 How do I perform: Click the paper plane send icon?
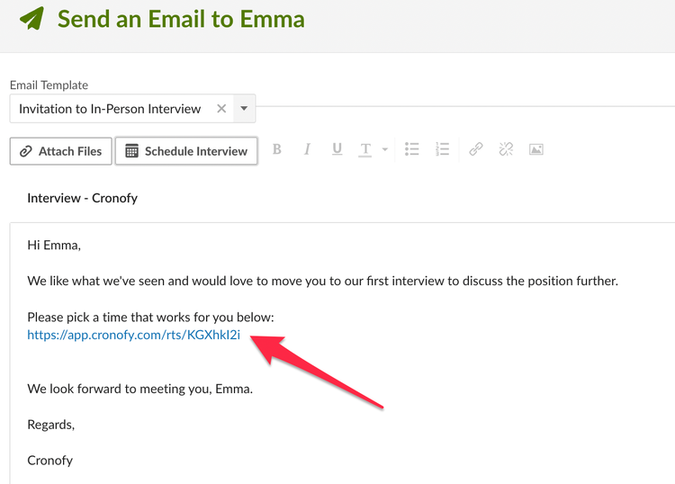tap(31, 19)
